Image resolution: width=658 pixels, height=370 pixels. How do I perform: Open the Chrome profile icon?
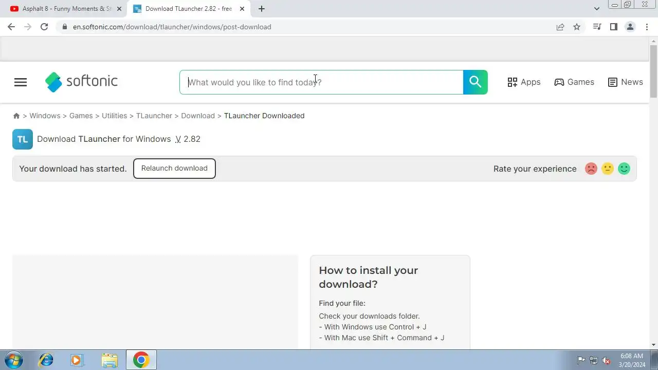pyautogui.click(x=630, y=27)
